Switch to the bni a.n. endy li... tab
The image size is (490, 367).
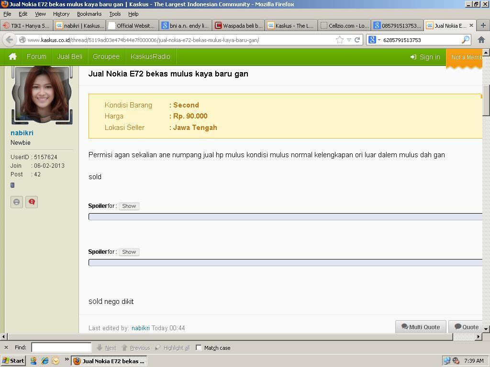(186, 26)
